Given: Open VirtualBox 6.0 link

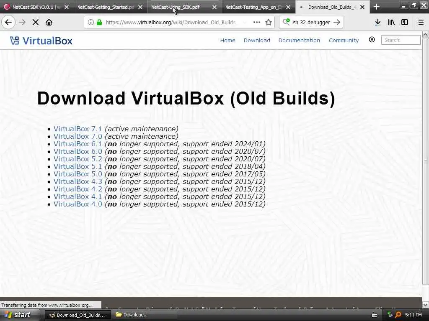Looking at the screenshot, I should tap(78, 151).
